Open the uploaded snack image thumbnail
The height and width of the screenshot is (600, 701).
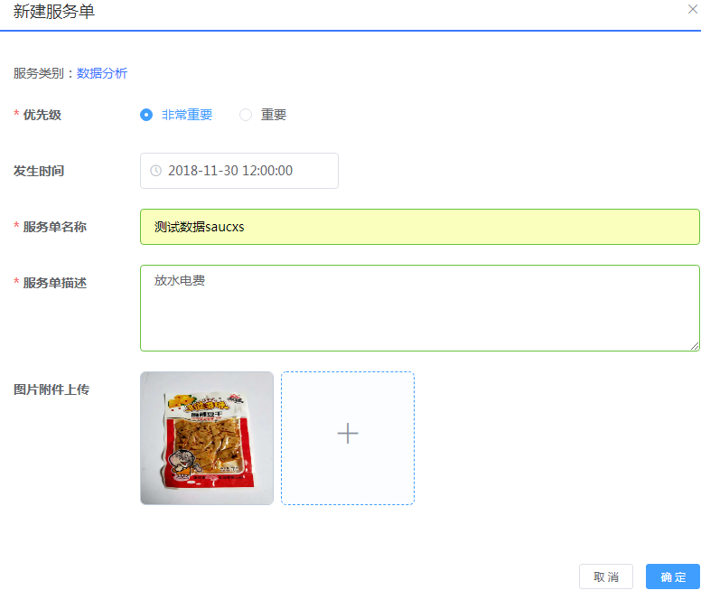207,438
